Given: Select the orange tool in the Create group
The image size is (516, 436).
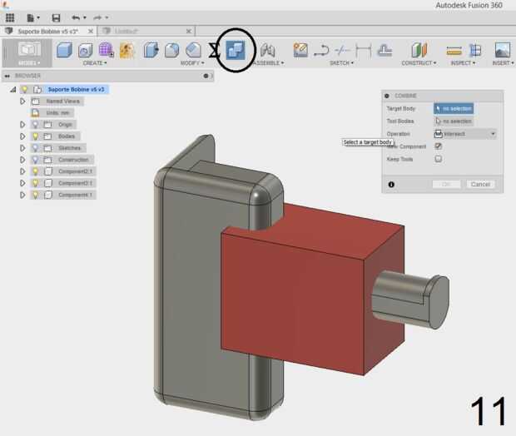Looking at the screenshot, I should click(127, 51).
